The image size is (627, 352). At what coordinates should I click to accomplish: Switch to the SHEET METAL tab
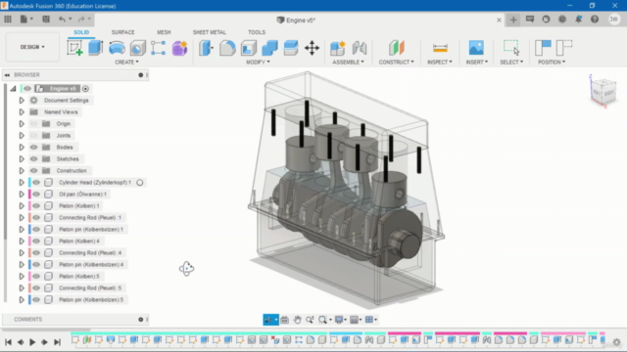click(x=210, y=32)
